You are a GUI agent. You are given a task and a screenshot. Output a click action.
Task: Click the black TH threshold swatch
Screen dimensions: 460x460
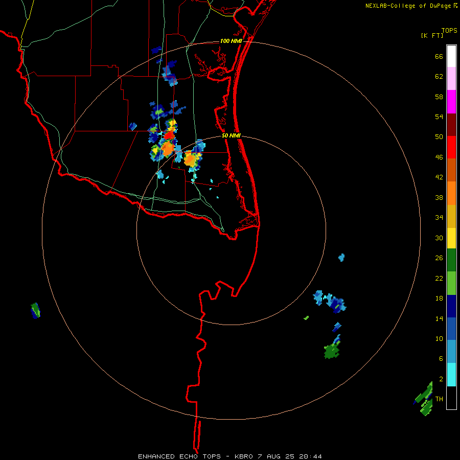pos(451,398)
